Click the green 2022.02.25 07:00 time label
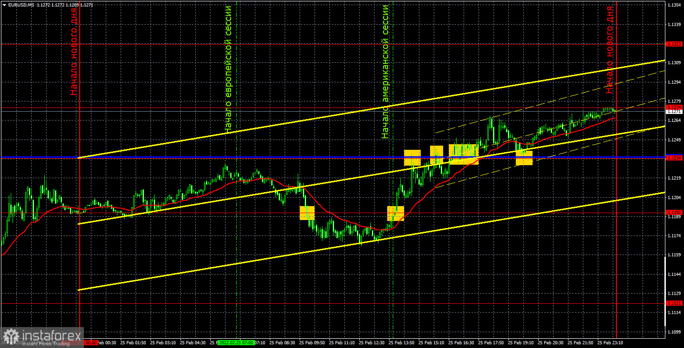Screen dimensions: 684x348 [x=237, y=342]
